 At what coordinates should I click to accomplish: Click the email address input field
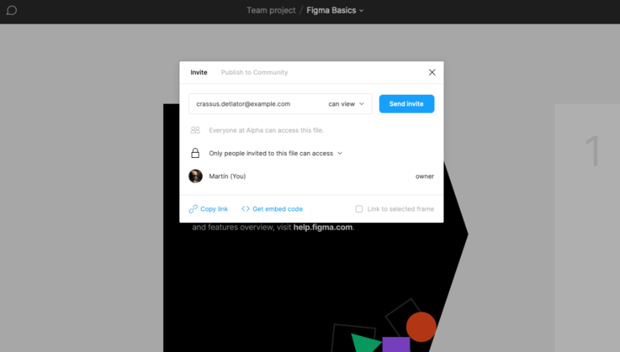point(257,104)
